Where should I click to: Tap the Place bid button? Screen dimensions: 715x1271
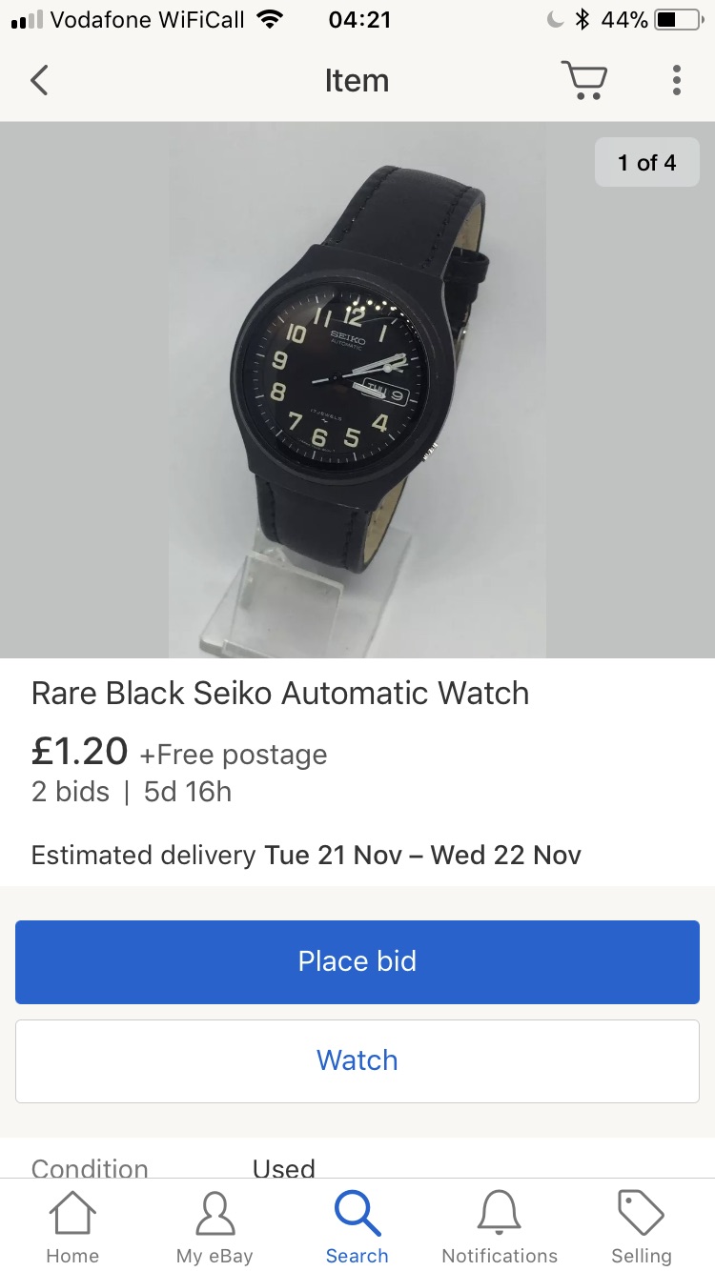[x=357, y=961]
